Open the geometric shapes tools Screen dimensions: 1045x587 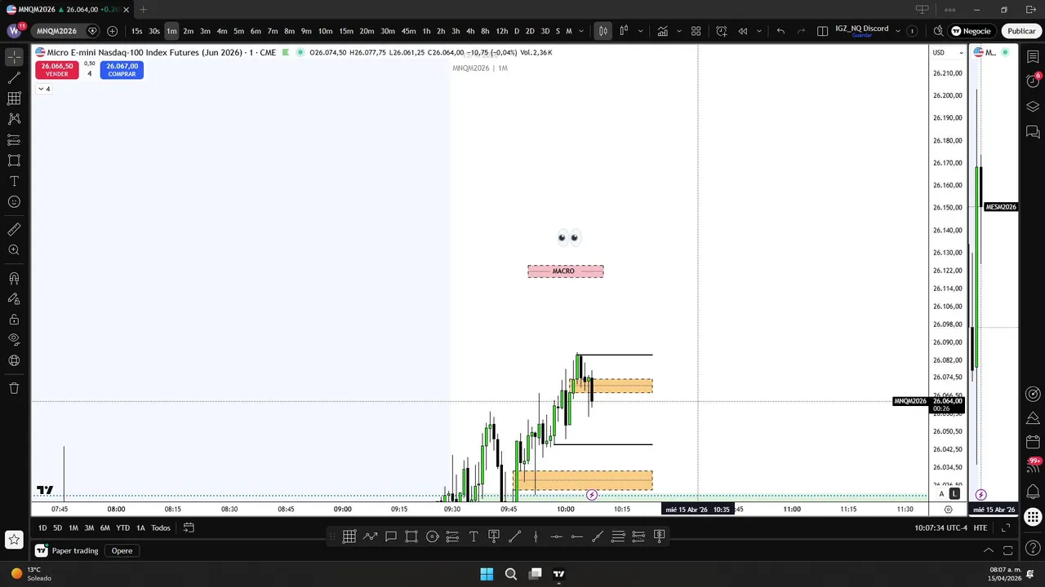(14, 161)
